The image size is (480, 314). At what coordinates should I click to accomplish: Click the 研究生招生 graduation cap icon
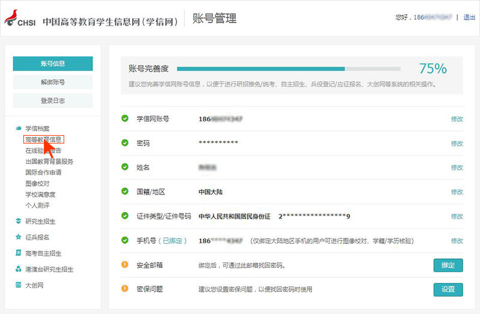point(19,221)
